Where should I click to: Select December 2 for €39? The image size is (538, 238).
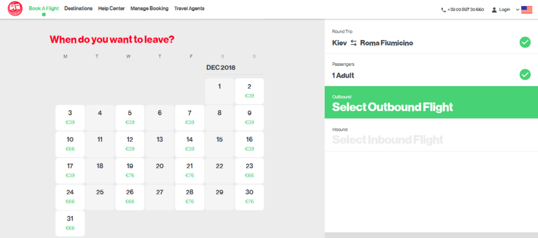coord(250,91)
